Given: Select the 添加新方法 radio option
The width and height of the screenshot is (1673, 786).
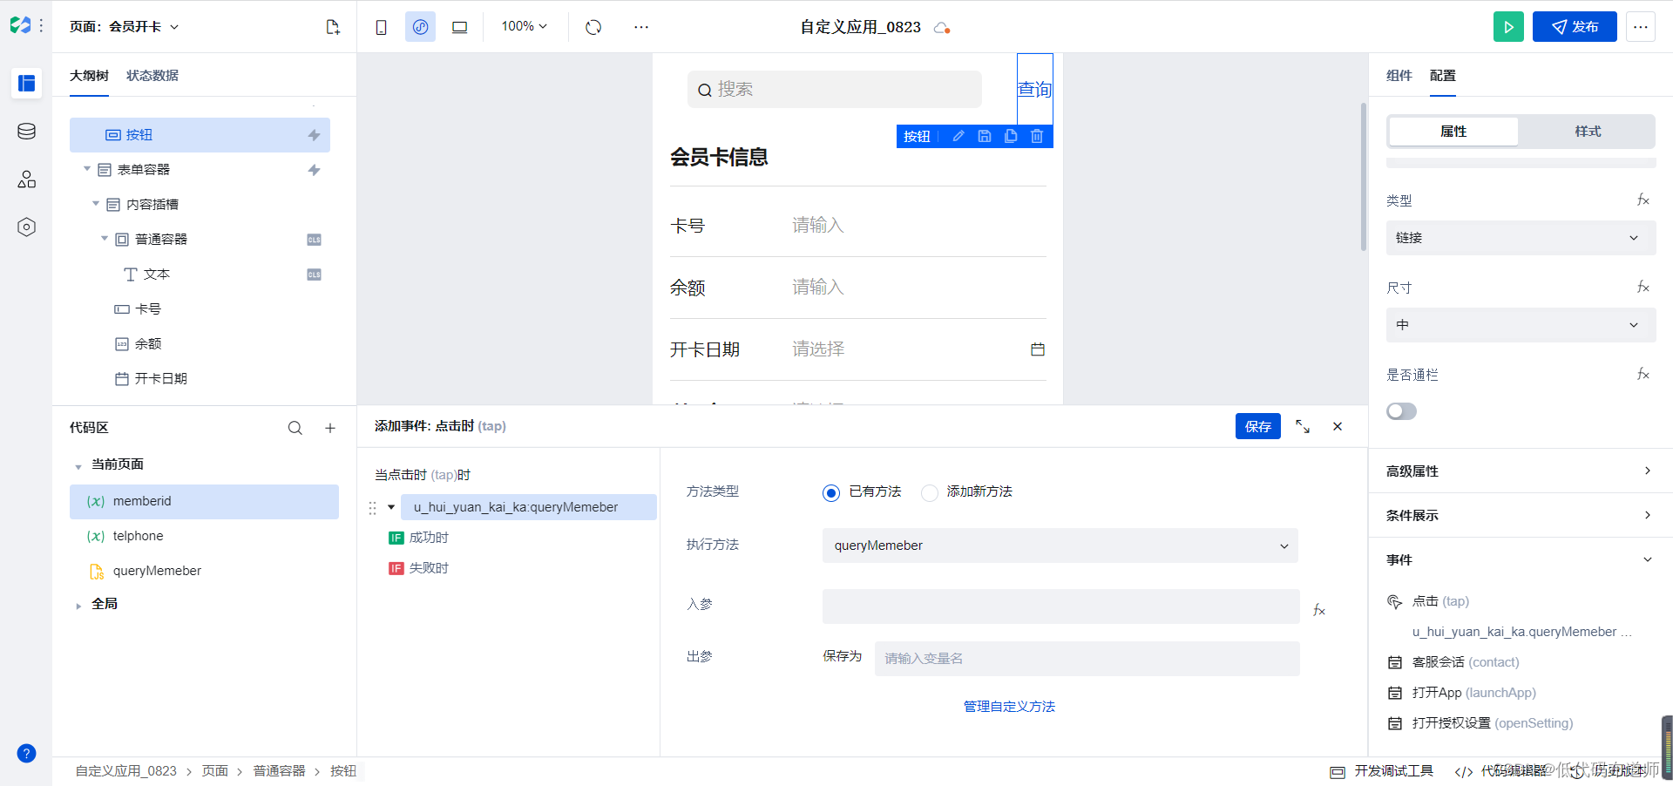Looking at the screenshot, I should [x=930, y=493].
